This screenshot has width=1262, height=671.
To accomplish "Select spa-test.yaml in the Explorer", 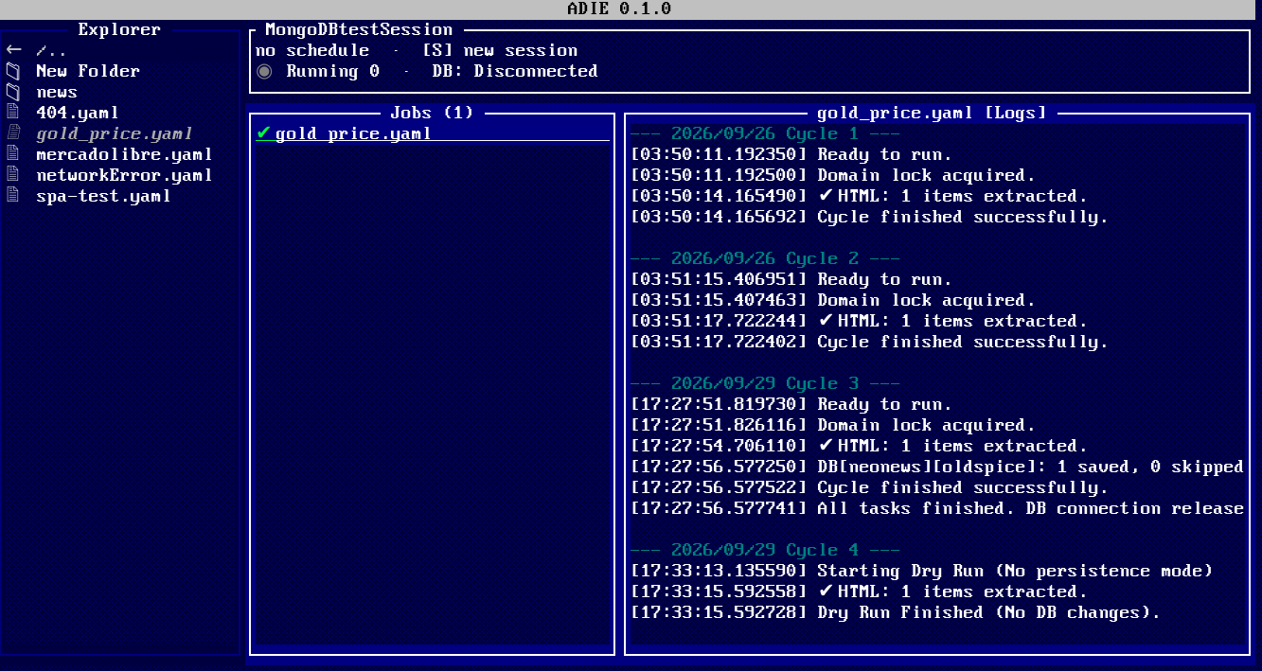I will tap(103, 196).
